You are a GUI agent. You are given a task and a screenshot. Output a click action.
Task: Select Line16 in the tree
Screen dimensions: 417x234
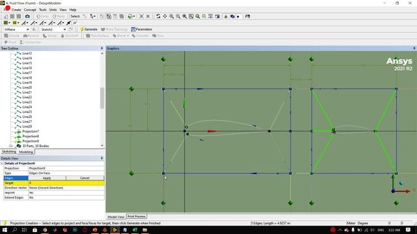pos(27,68)
